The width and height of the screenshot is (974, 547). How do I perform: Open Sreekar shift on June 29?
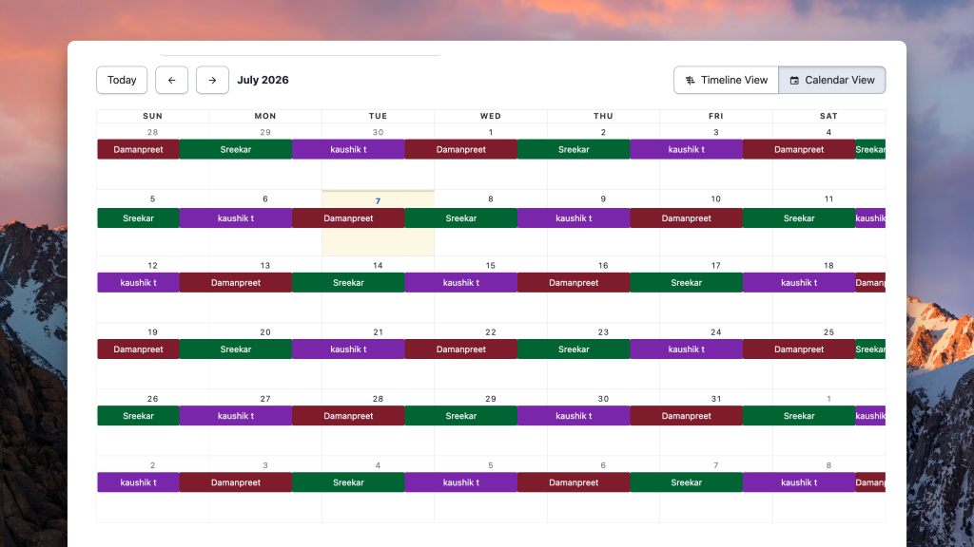pos(236,149)
